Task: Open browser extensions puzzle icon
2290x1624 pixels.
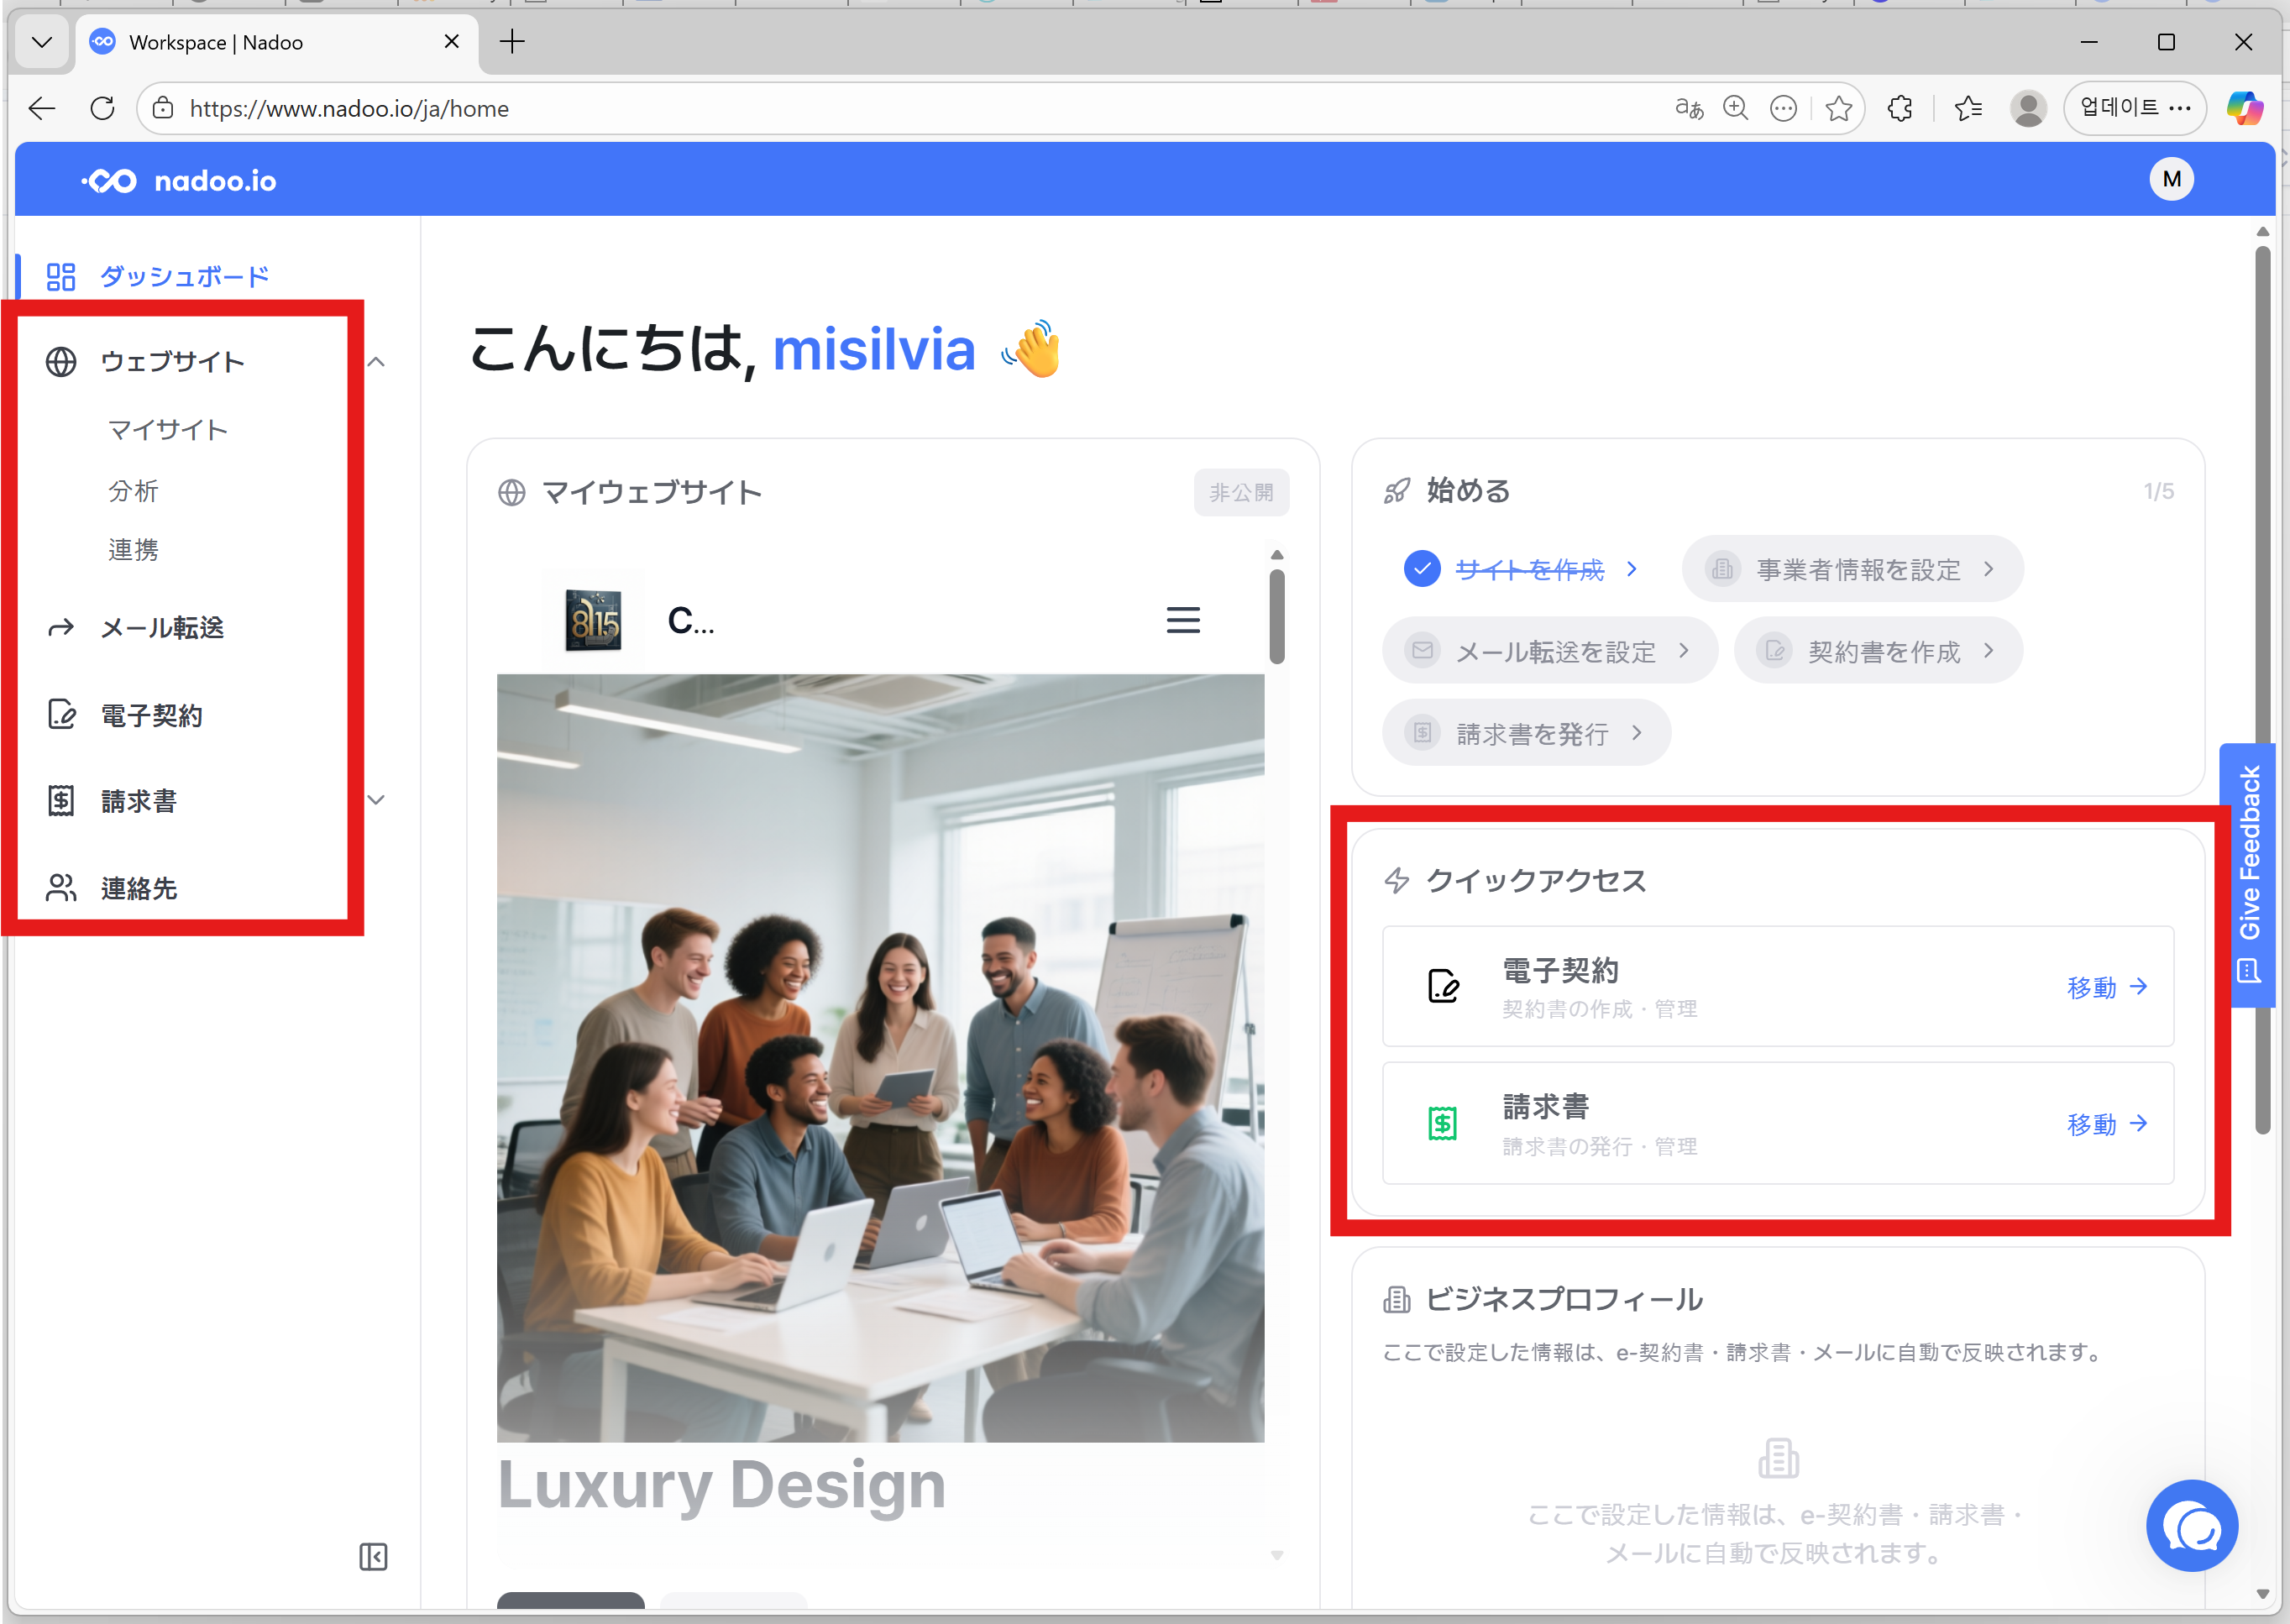Action: tap(1900, 108)
